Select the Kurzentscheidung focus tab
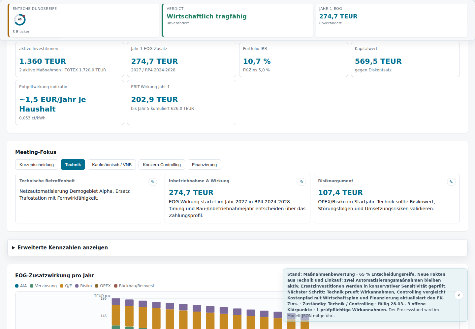475x329 pixels. [37, 164]
